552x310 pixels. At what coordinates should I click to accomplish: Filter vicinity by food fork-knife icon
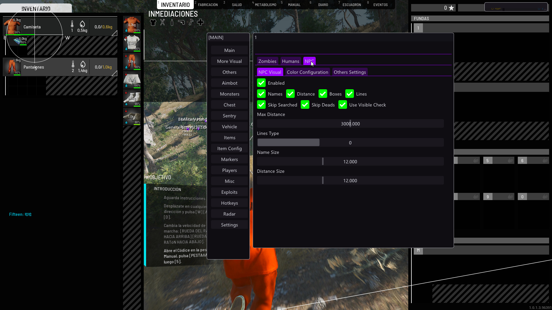[x=162, y=22]
